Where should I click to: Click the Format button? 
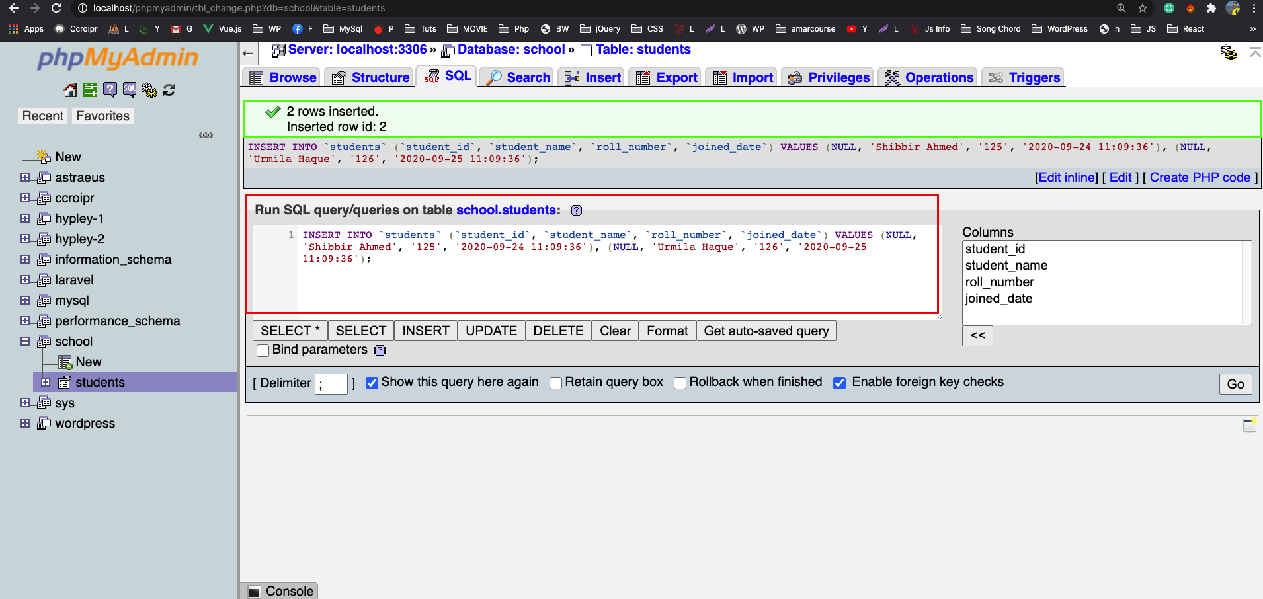667,331
